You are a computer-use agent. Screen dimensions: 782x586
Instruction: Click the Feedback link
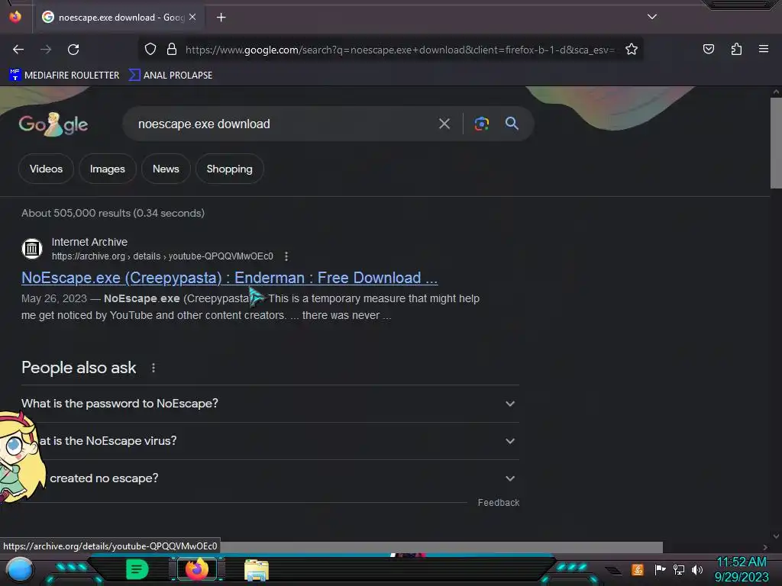(x=498, y=503)
